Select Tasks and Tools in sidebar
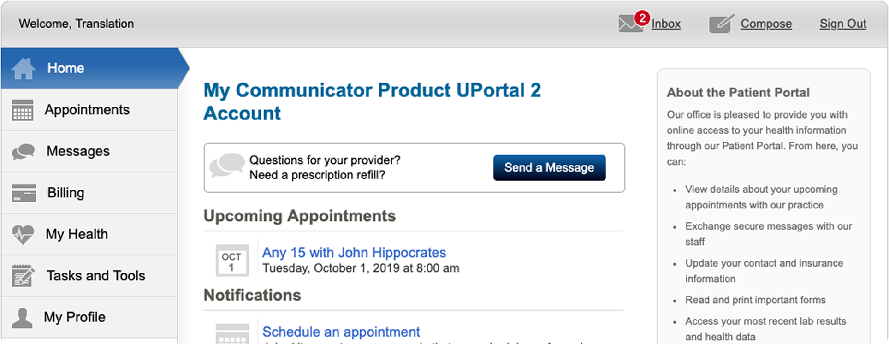Viewport: 889px width, 344px height. click(89, 276)
